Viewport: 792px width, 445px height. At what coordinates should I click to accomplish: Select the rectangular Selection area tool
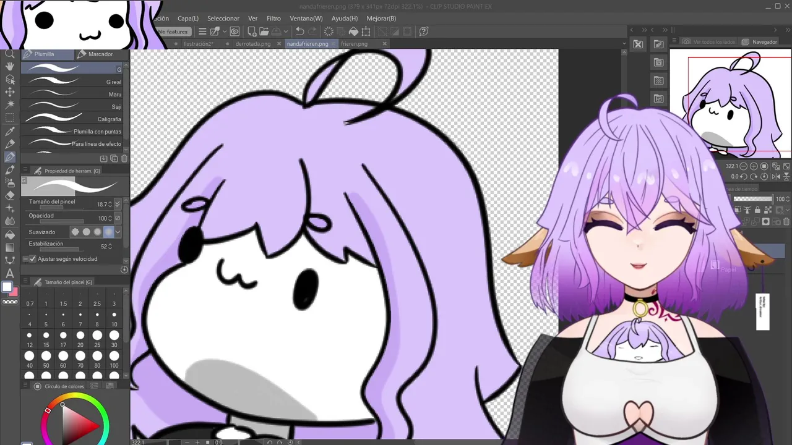(x=10, y=117)
